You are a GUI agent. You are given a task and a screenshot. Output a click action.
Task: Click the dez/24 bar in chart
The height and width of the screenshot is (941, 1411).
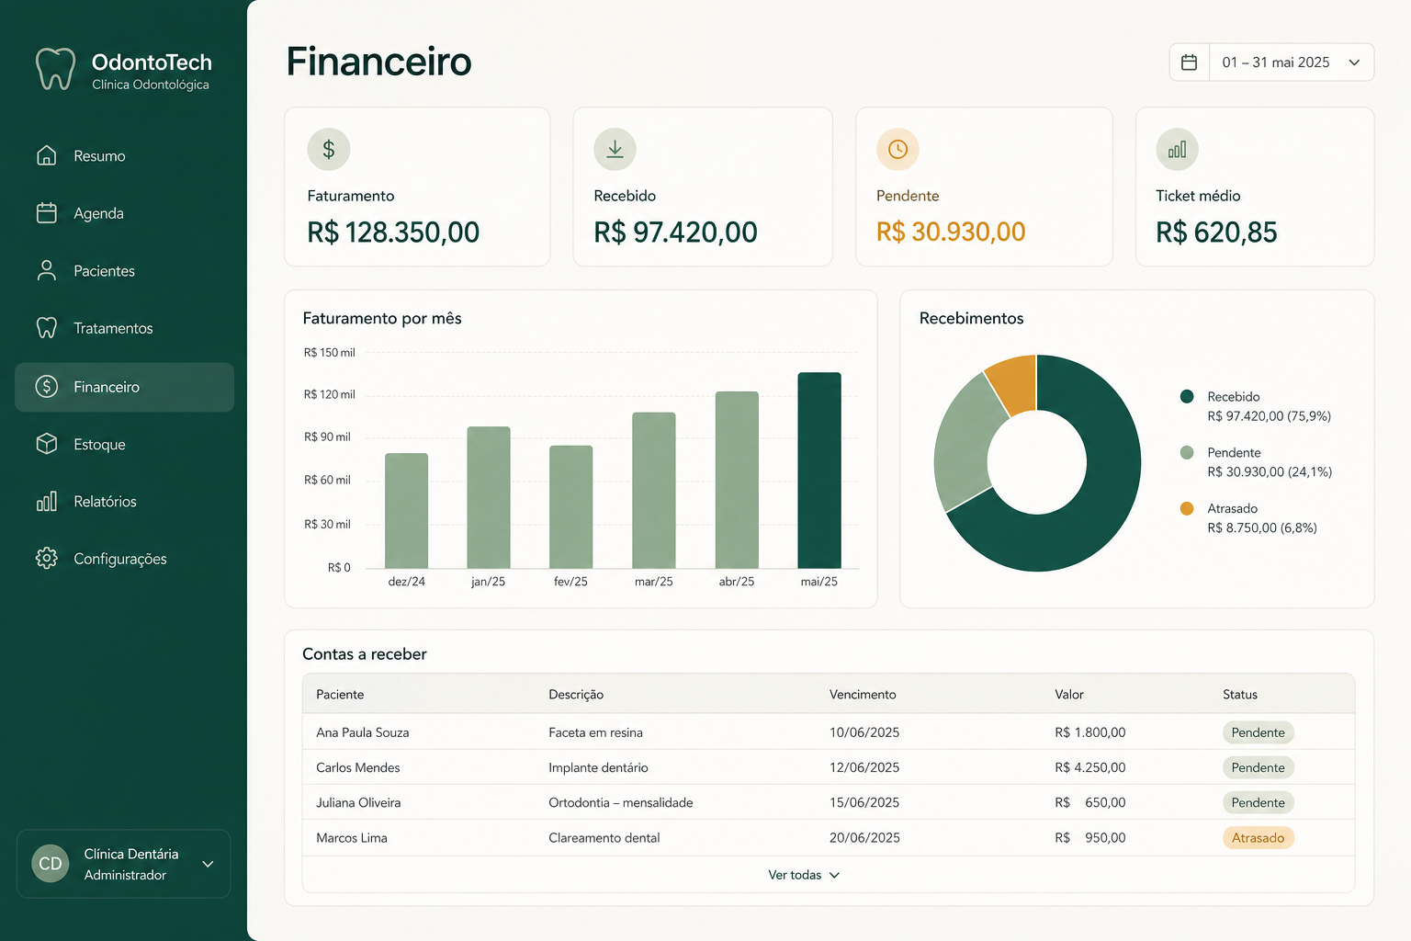coord(406,511)
